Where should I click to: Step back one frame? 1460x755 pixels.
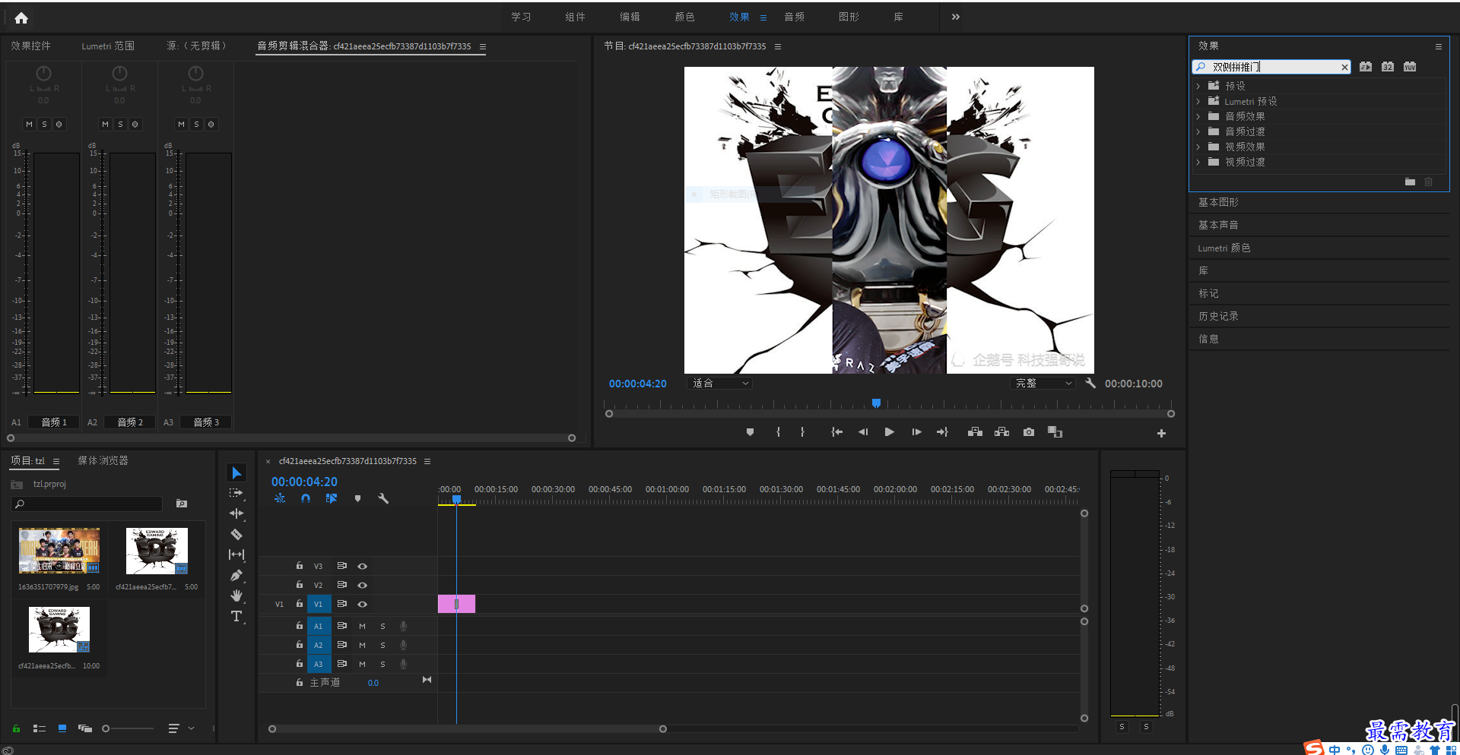click(x=863, y=432)
